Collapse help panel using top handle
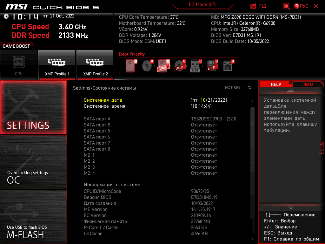 291,90
